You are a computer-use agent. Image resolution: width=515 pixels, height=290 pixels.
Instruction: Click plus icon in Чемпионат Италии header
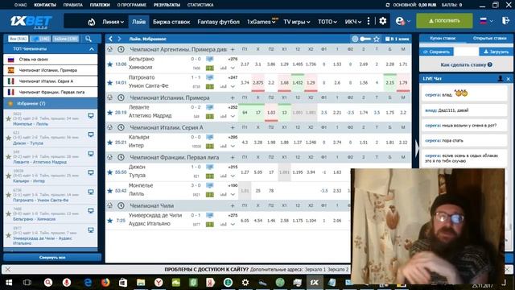233,127
